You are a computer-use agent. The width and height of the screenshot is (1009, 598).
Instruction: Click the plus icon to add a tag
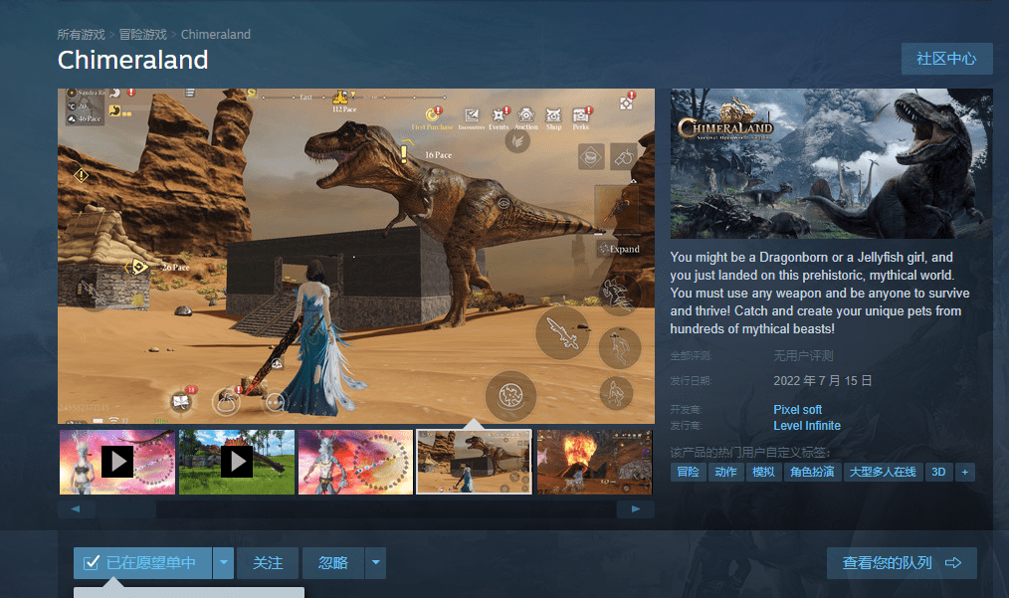click(964, 472)
